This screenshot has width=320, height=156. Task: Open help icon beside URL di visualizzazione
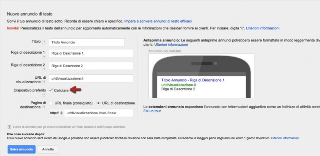coord(44,82)
